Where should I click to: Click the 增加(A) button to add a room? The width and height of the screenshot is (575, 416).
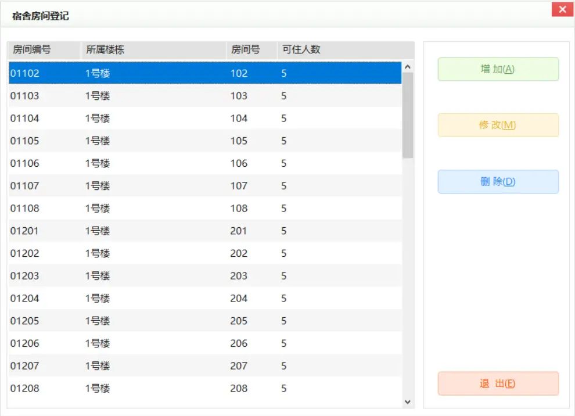point(498,70)
